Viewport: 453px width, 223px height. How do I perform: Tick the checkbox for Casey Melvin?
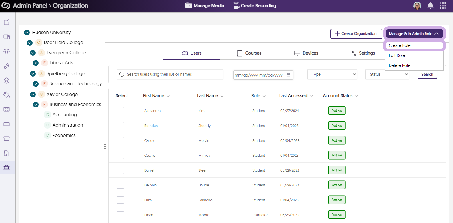coord(120,140)
